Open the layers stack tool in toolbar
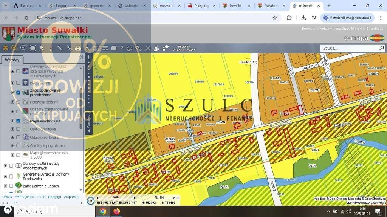The width and height of the screenshot is (387, 217). click(5, 48)
